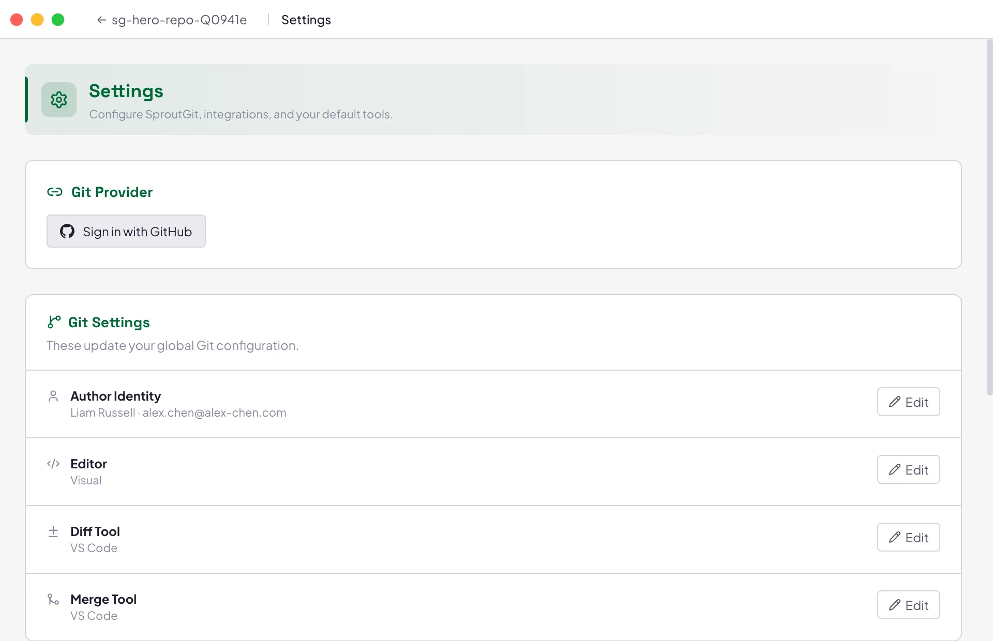Click the Settings title in the title bar
Screen dimensions: 993x641
[x=306, y=20]
